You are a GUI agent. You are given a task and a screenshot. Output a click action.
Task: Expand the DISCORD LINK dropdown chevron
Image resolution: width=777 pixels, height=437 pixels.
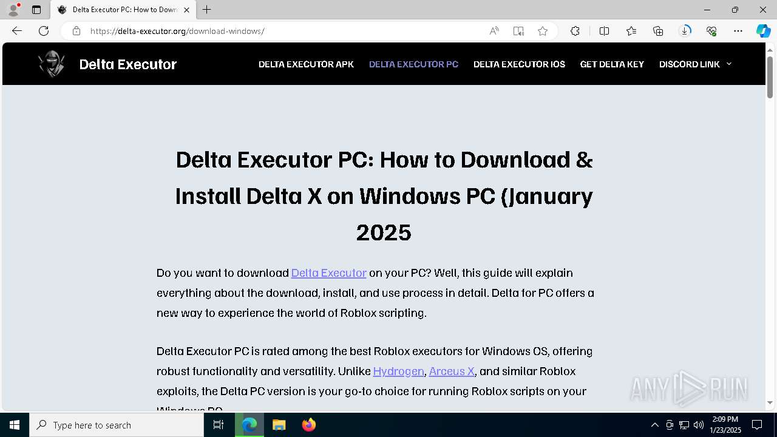tap(729, 64)
